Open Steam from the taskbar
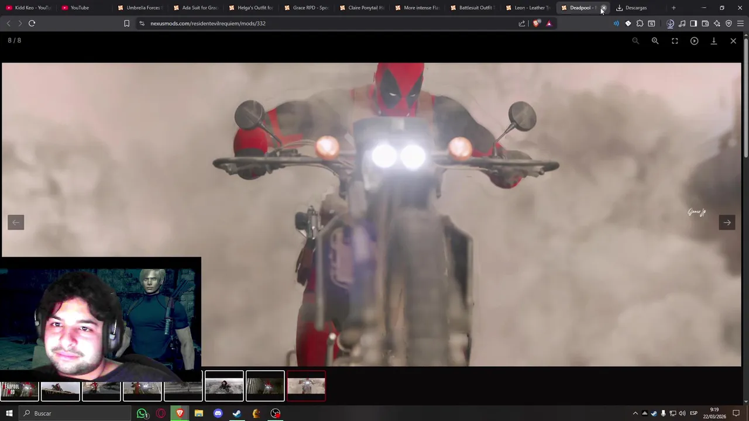Viewport: 749px width, 421px height. point(237,413)
